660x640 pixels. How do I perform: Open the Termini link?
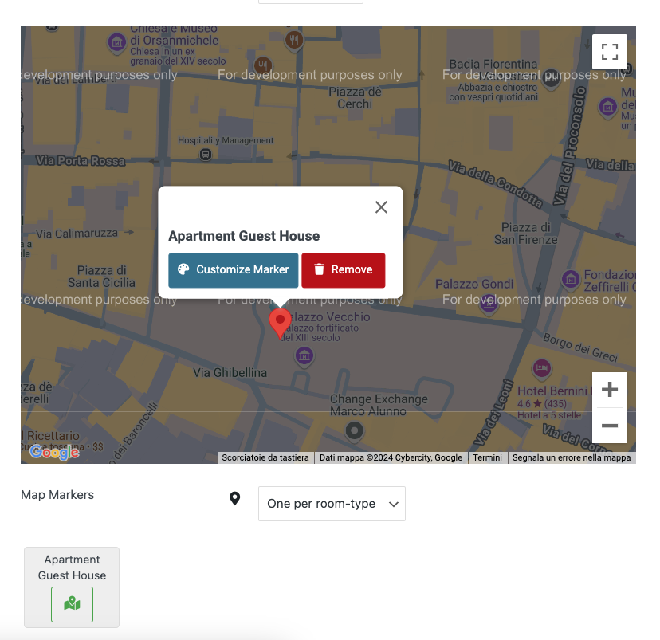pyautogui.click(x=487, y=457)
